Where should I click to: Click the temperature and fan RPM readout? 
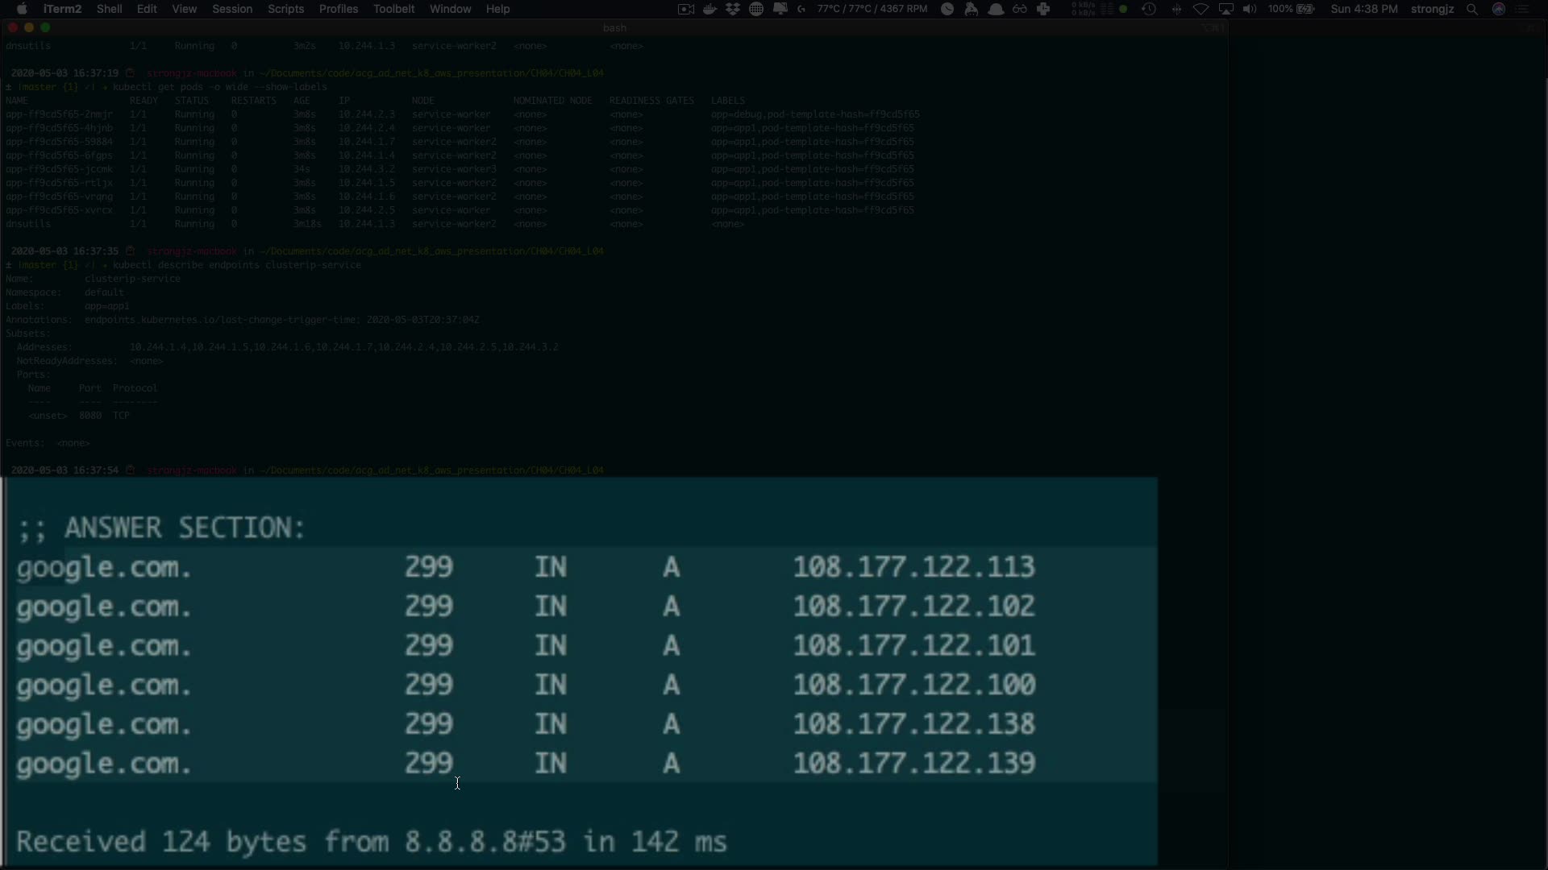coord(872,9)
